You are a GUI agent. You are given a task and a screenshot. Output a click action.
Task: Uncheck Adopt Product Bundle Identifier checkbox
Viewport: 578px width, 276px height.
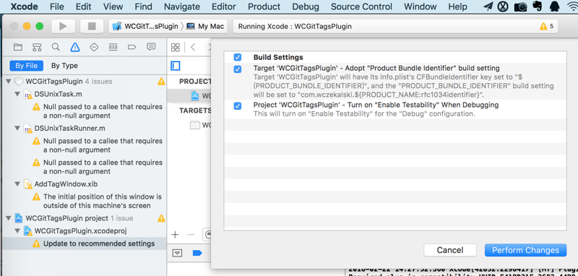tap(238, 69)
